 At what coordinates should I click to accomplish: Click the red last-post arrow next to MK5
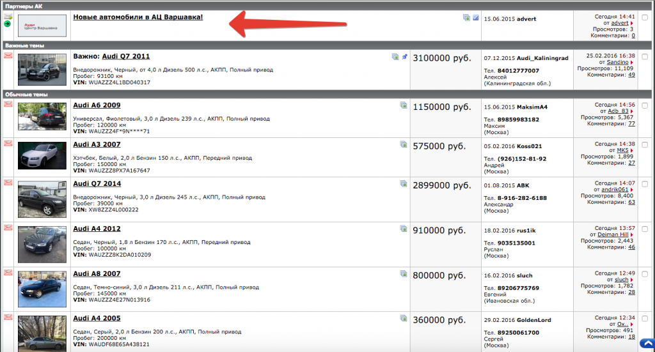click(631, 151)
